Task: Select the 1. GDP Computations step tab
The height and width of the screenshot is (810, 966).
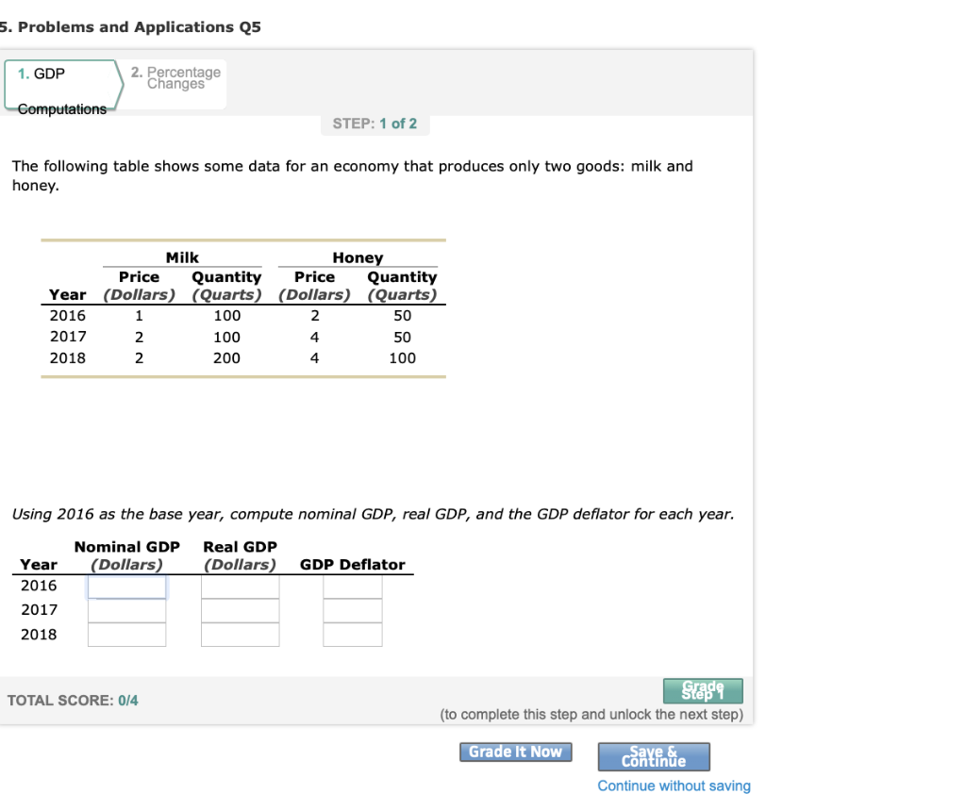Action: point(57,85)
